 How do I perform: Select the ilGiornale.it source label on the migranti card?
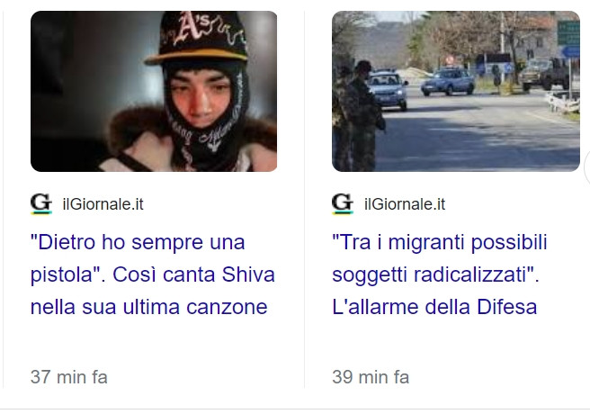tap(405, 204)
